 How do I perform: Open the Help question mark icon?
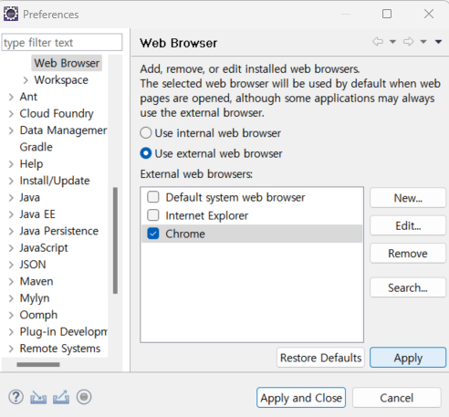pyautogui.click(x=16, y=397)
